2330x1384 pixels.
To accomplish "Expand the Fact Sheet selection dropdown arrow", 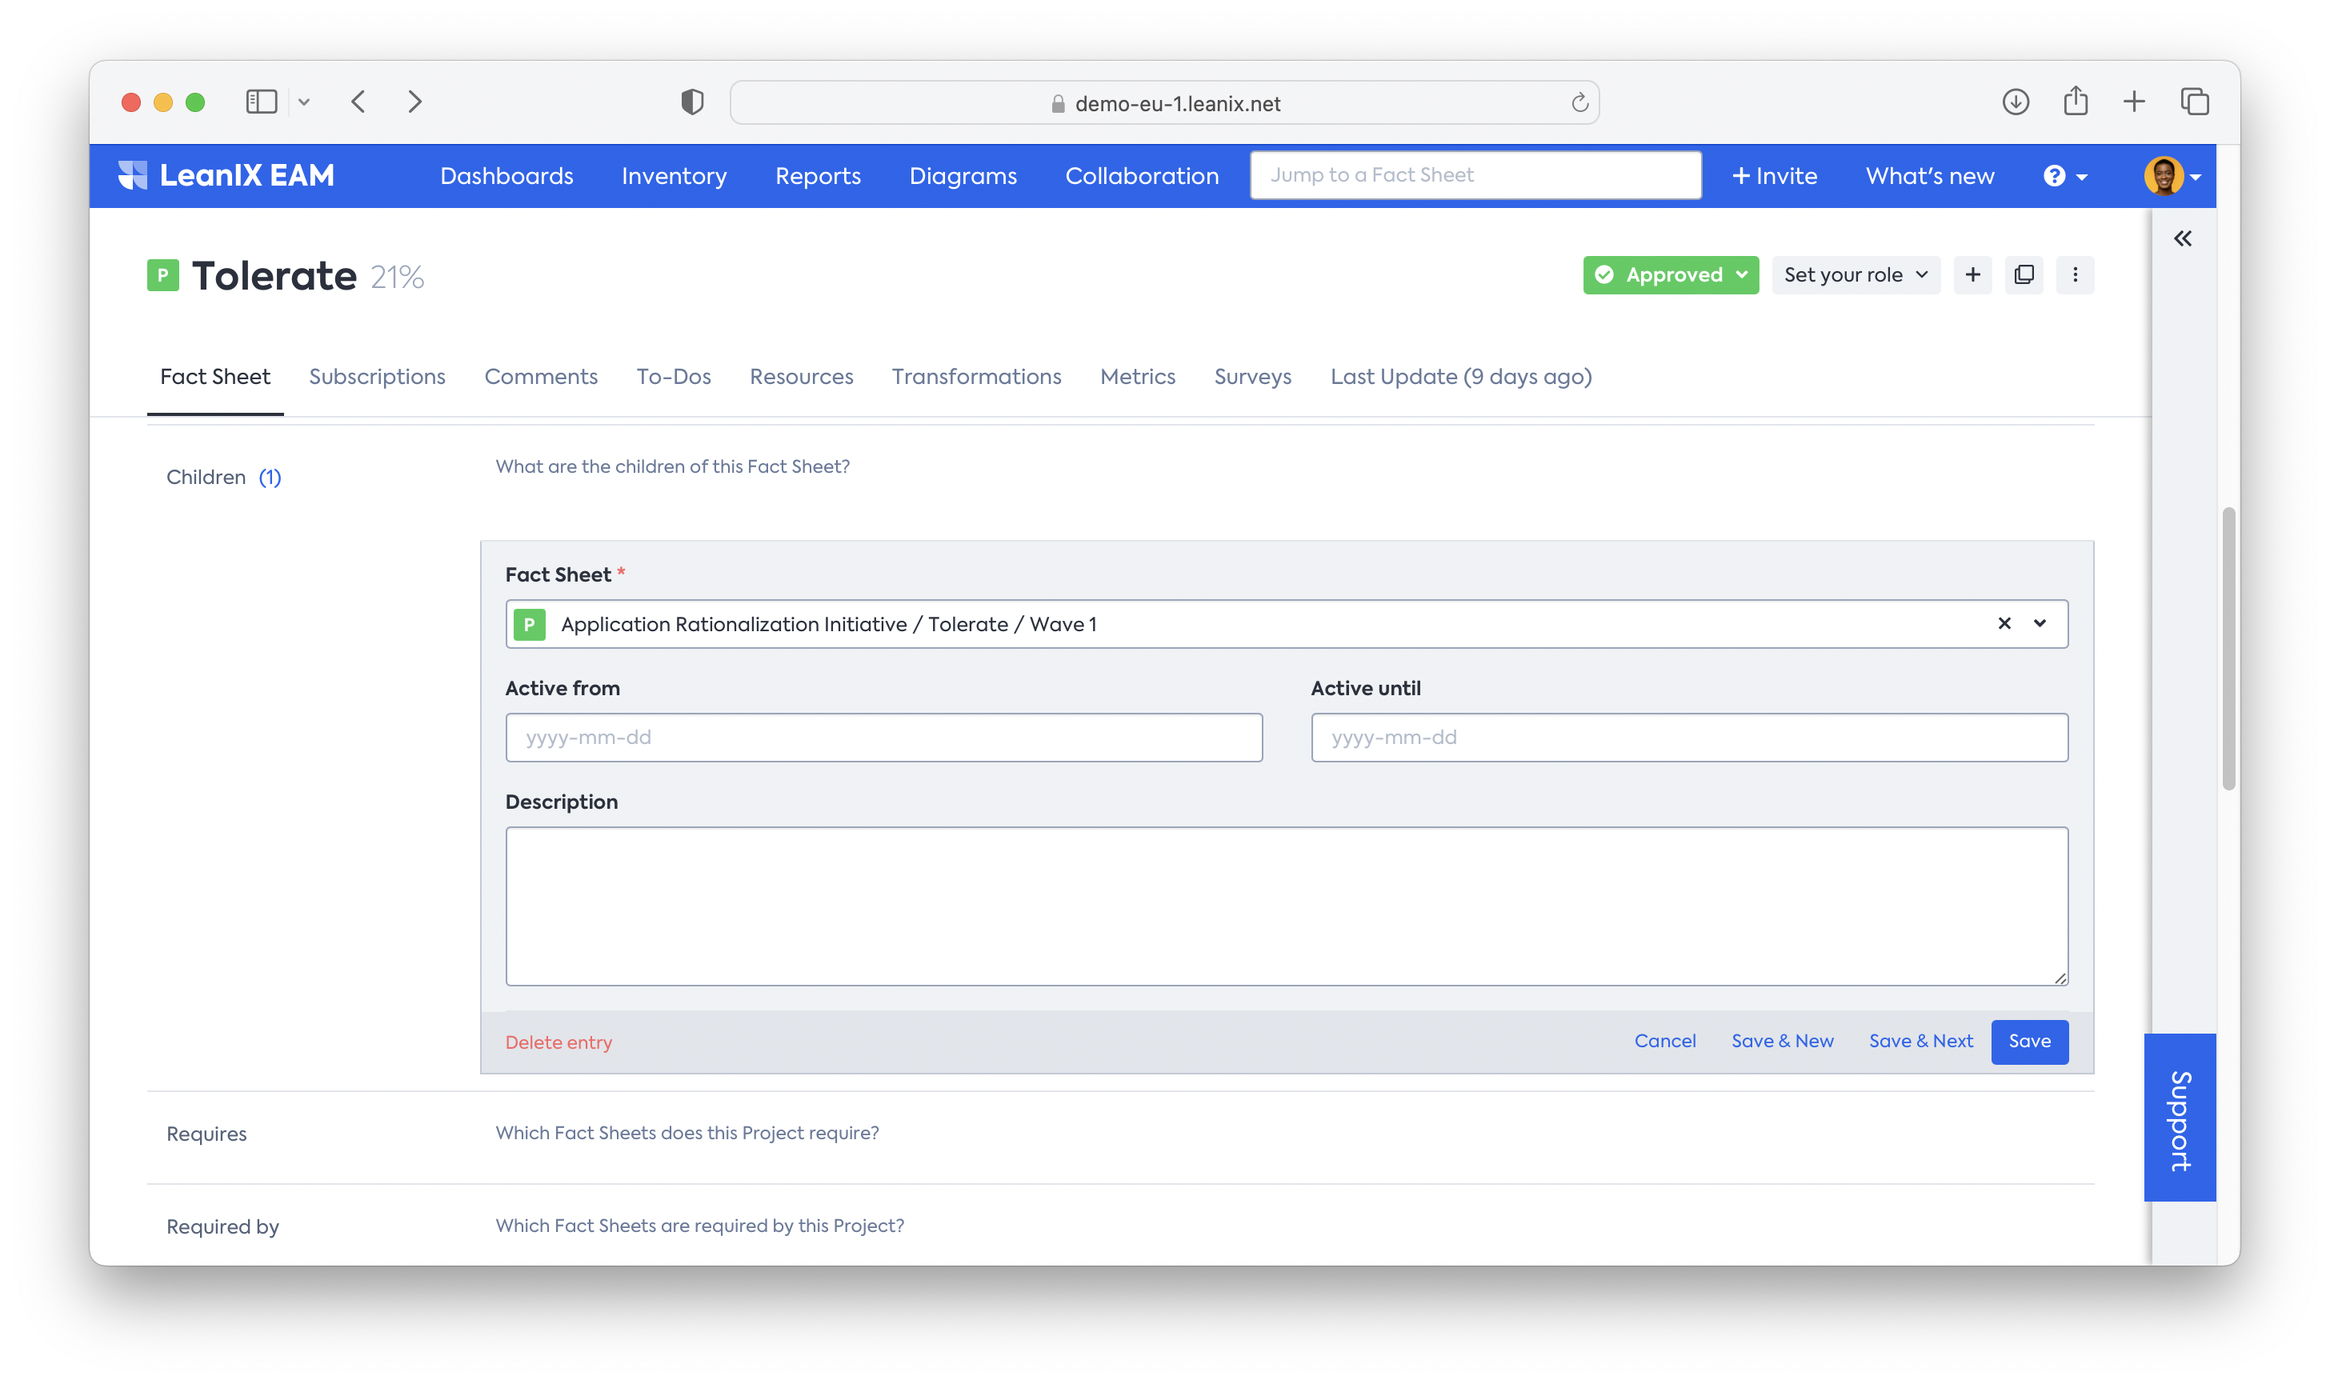I will point(2040,624).
